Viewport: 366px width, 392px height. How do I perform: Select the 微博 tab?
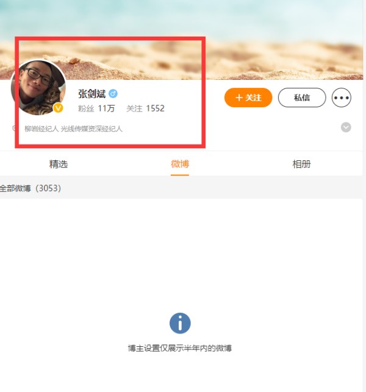(180, 164)
